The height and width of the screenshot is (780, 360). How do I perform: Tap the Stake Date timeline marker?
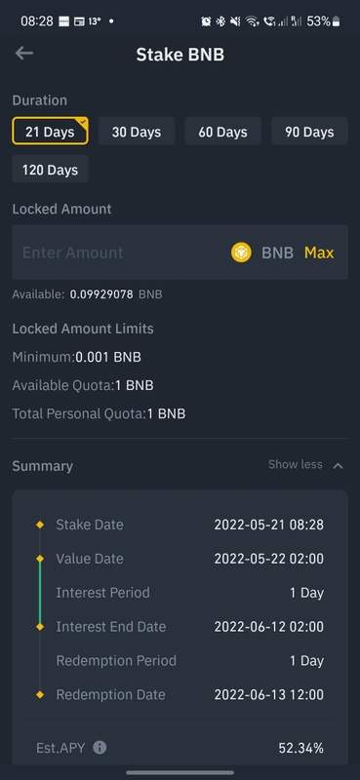click(x=40, y=525)
